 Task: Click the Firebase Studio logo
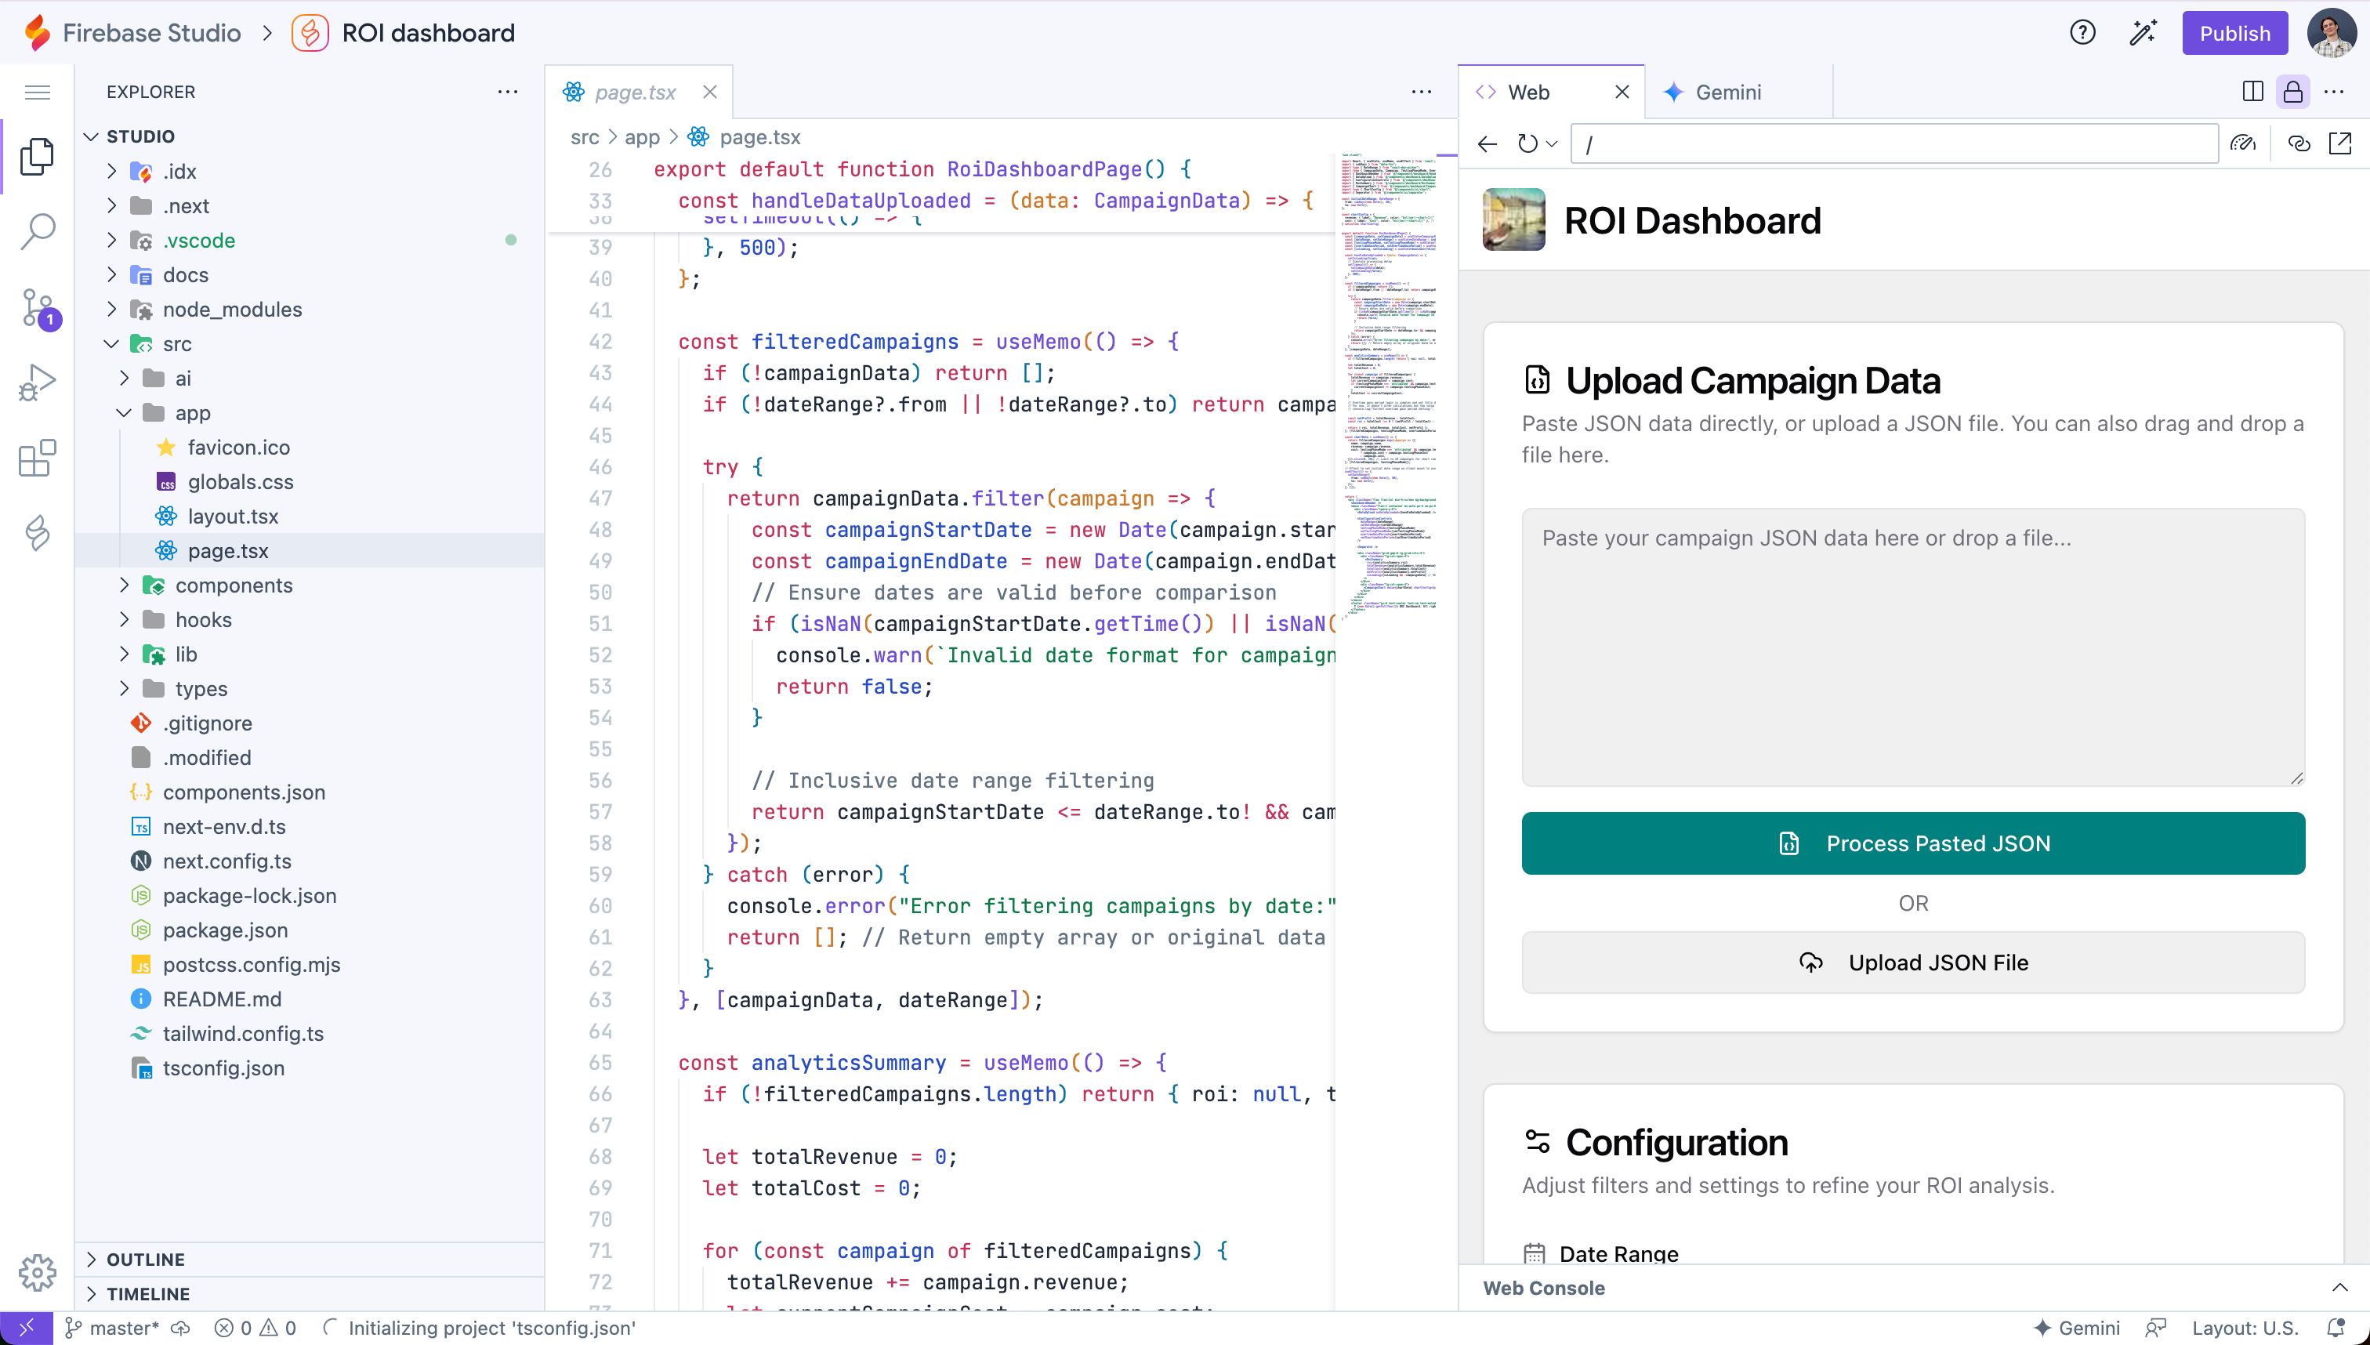click(x=38, y=32)
